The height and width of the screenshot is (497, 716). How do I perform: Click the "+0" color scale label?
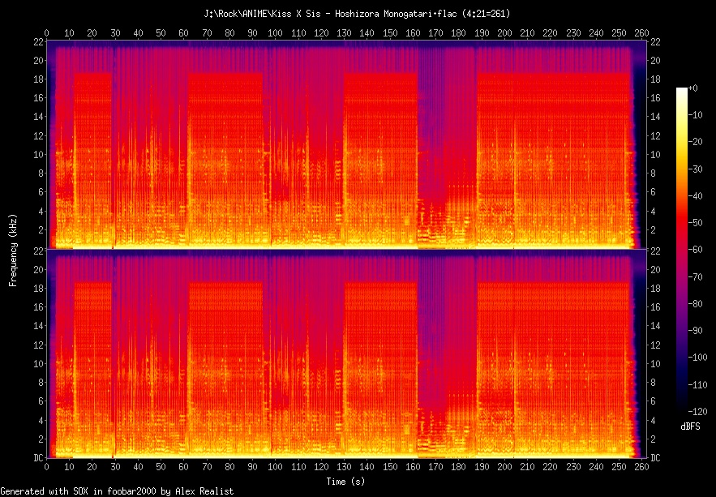[x=693, y=88]
